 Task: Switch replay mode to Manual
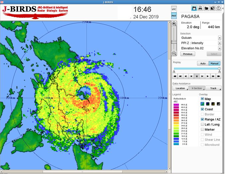tap(214, 63)
